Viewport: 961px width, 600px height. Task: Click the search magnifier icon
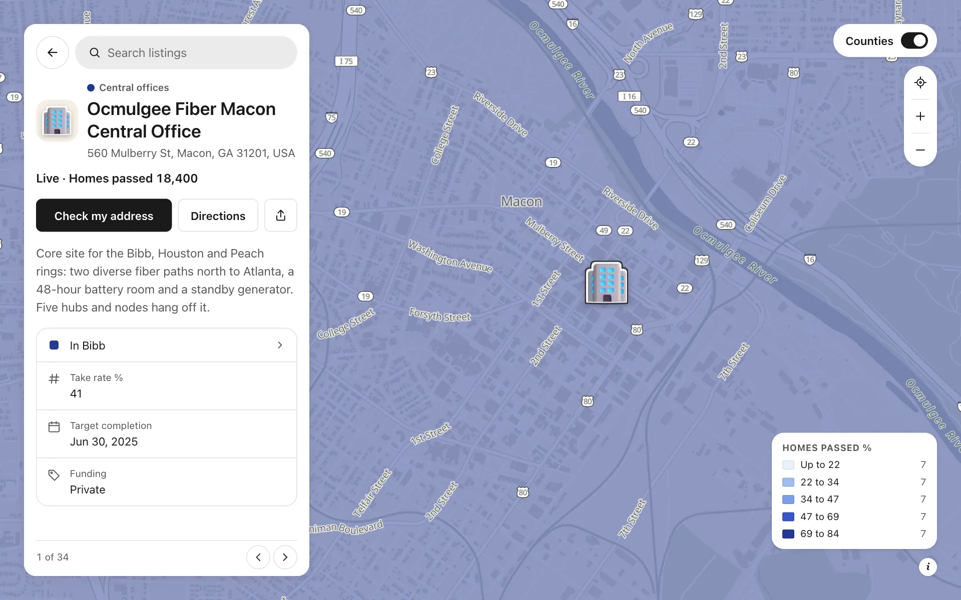pos(95,52)
